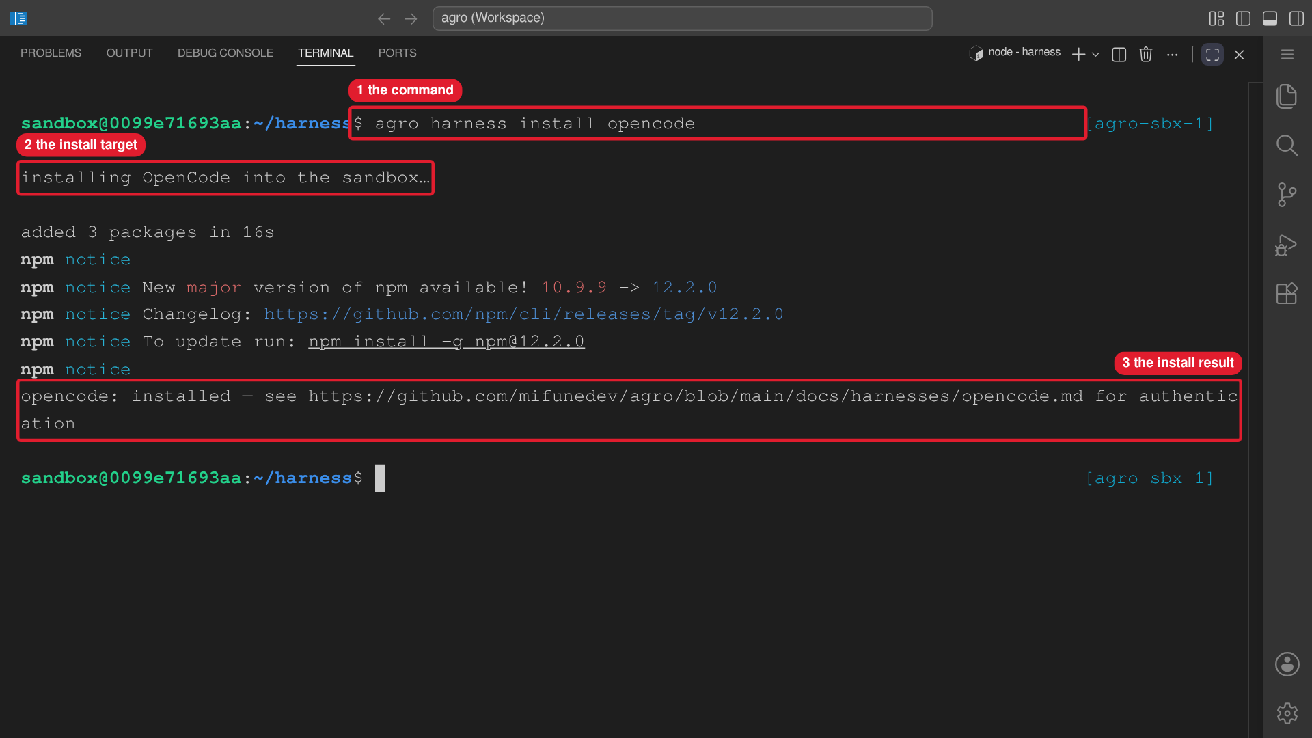
Task: Click the terminal cursor at the bottom prompt
Action: (380, 478)
